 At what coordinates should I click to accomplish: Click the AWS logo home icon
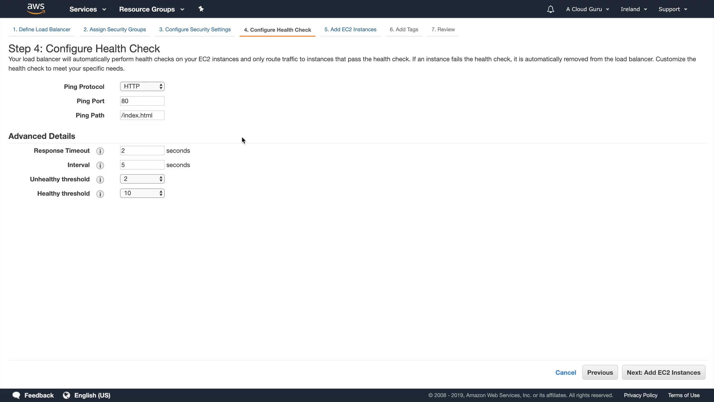pyautogui.click(x=36, y=9)
